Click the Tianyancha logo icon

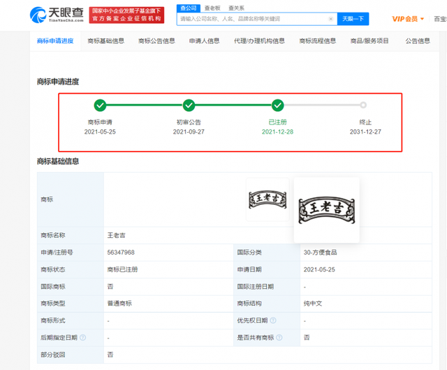tap(38, 15)
